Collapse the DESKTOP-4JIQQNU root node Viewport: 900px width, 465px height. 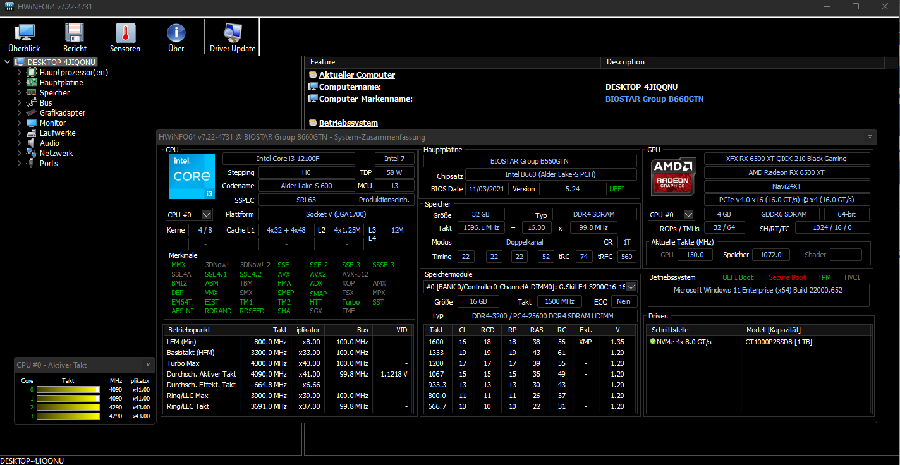click(7, 63)
